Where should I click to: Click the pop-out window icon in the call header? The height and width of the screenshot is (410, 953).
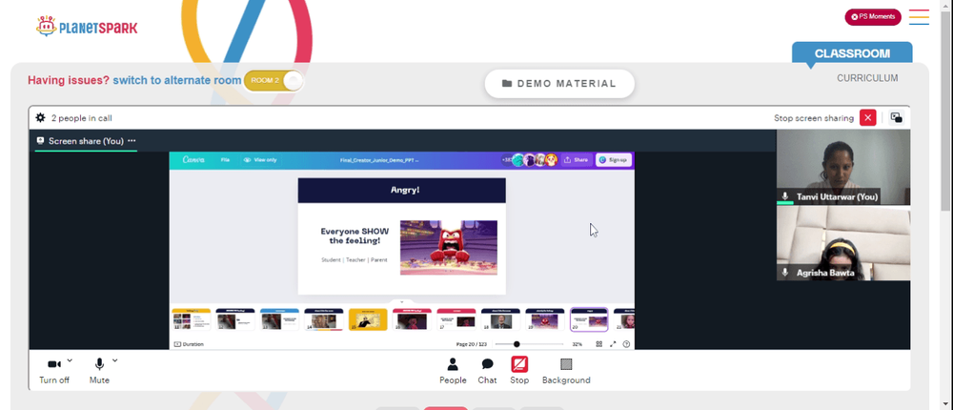pyautogui.click(x=896, y=118)
